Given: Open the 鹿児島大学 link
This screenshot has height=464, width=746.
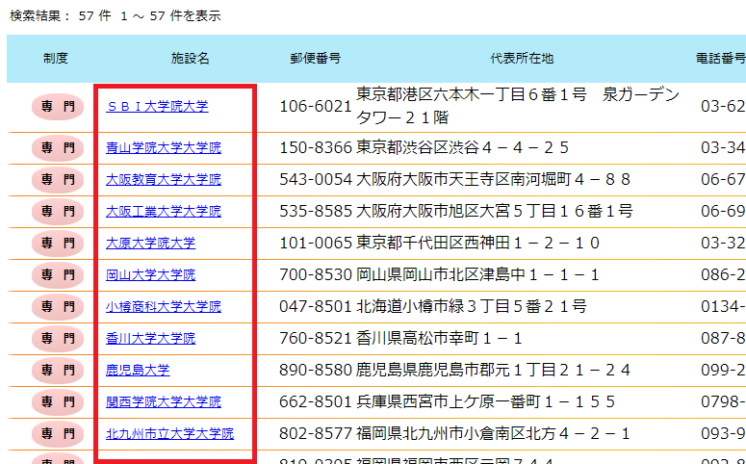Looking at the screenshot, I should click(x=138, y=371).
